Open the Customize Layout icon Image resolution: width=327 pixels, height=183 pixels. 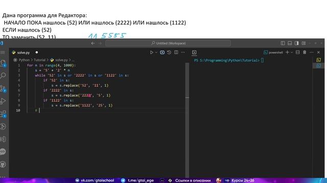point(303,43)
